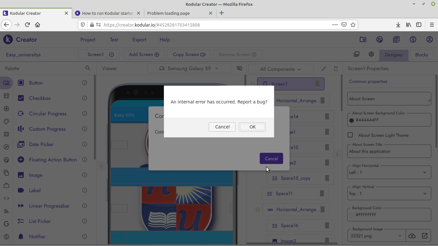
Task: Open the Help menu
Action: pyautogui.click(x=165, y=40)
